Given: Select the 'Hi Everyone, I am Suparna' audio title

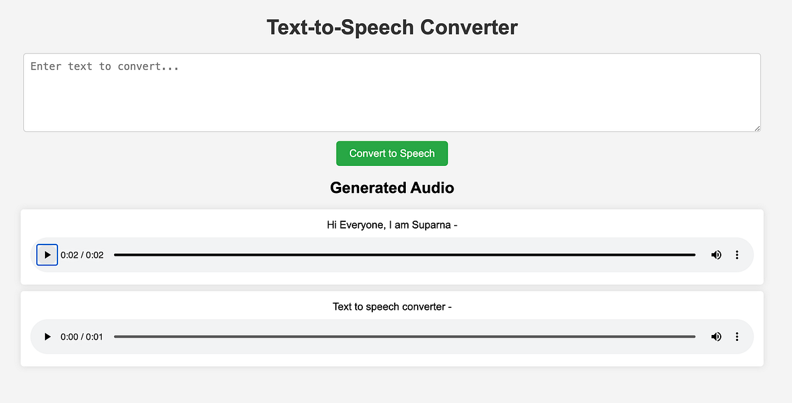Looking at the screenshot, I should point(391,225).
